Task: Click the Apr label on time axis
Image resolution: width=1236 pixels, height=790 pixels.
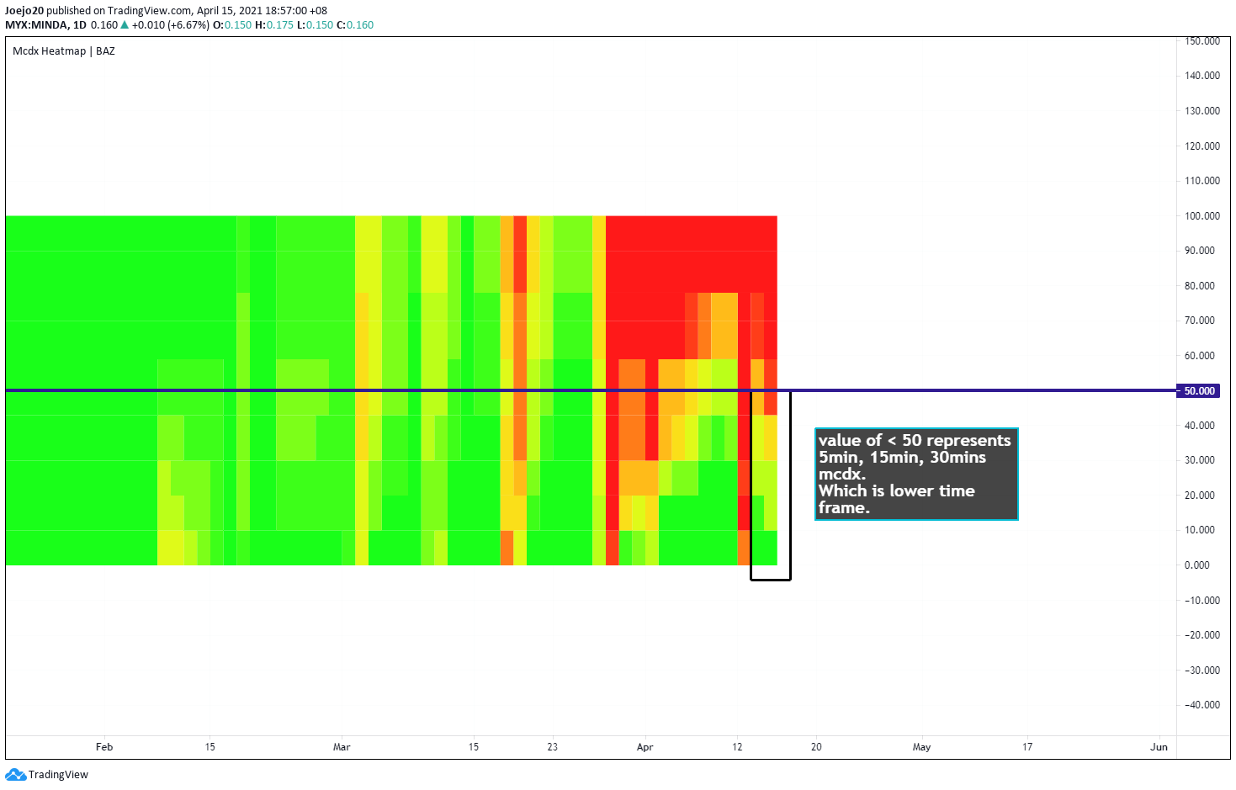Action: point(645,747)
